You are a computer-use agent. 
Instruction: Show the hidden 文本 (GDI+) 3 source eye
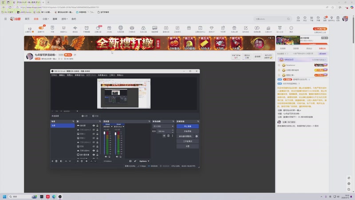[94, 130]
